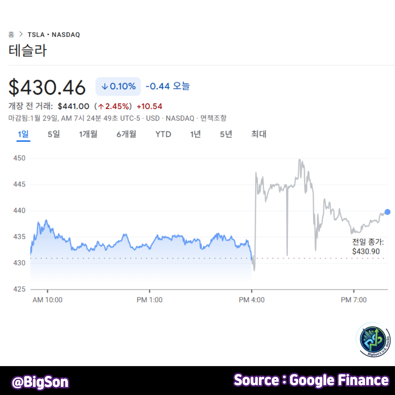Select the 5일 time range tab
The height and width of the screenshot is (395, 395).
(53, 134)
